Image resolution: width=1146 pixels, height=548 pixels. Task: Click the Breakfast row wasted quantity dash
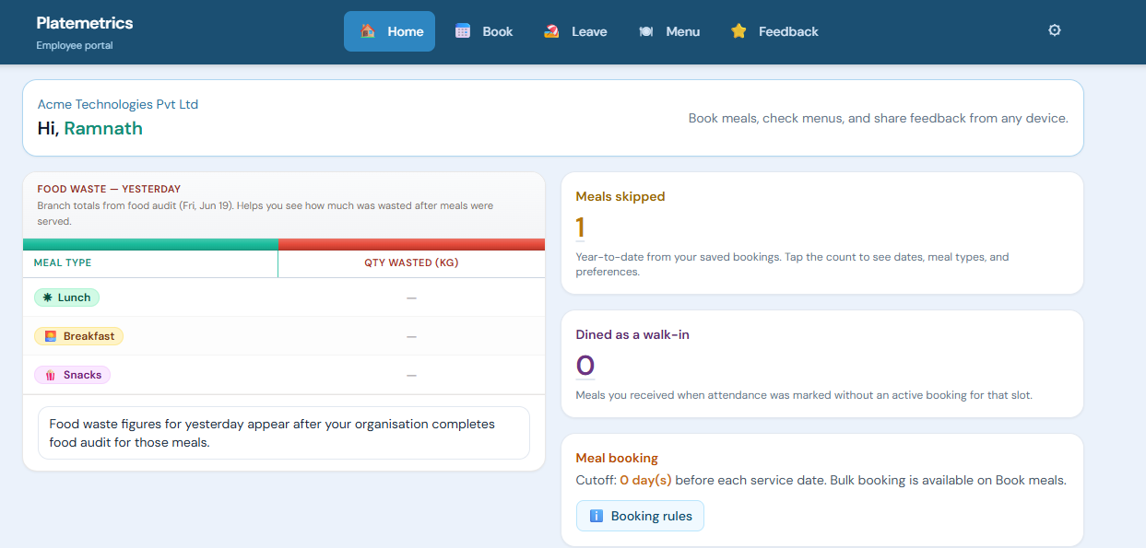(411, 336)
